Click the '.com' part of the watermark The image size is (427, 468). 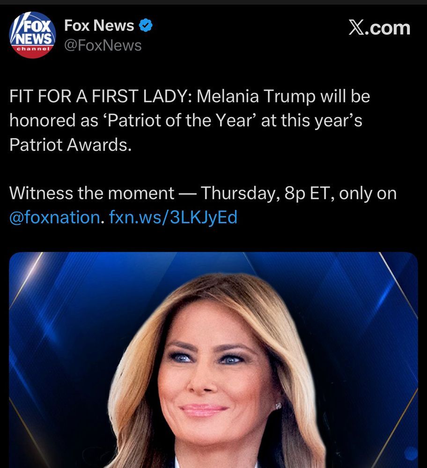coord(388,28)
